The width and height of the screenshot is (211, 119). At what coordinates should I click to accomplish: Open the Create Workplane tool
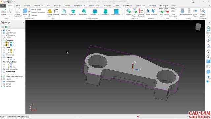tap(17, 12)
